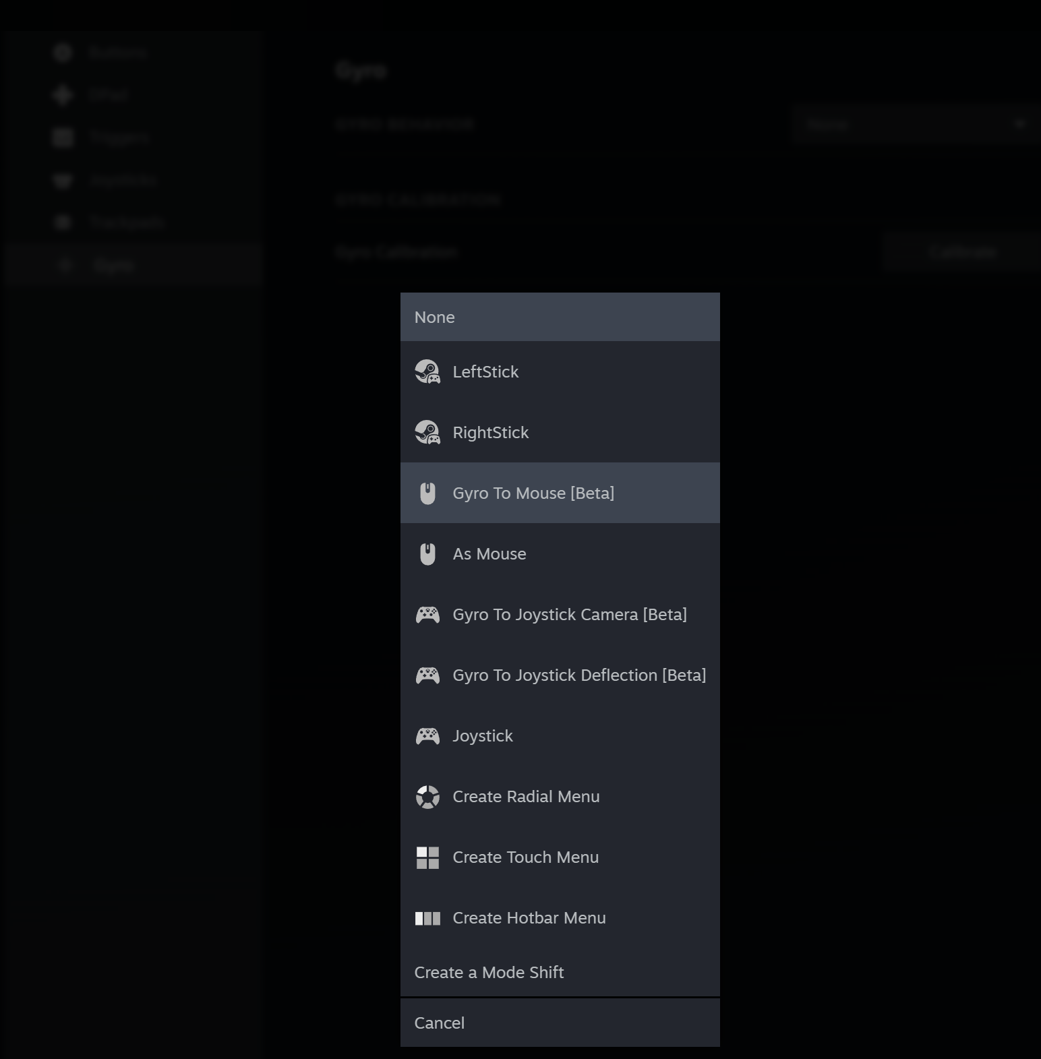Pick the As Mouse behavior
Image resolution: width=1041 pixels, height=1059 pixels.
[x=560, y=553]
